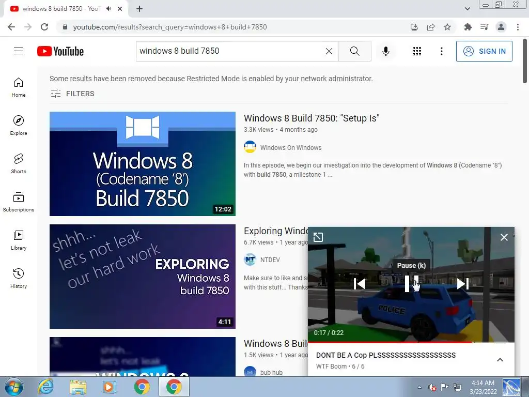This screenshot has width=529, height=397.
Task: Go to the YouTube logo home link
Action: 60,51
